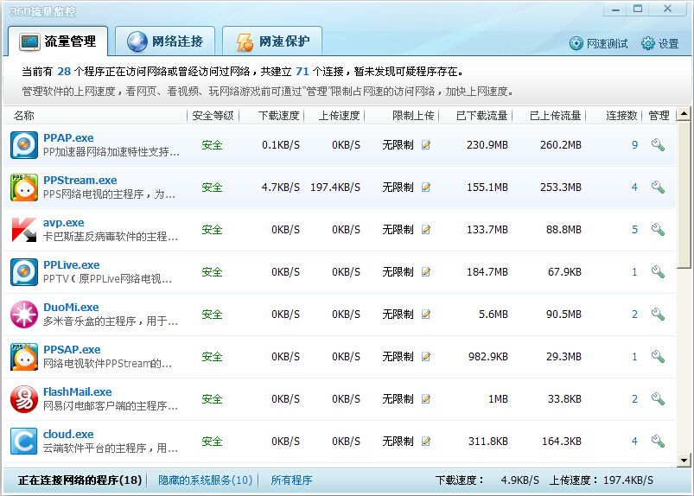Switch to the 网络连接 tab
Viewport: 694px width, 496px height.
click(x=165, y=41)
